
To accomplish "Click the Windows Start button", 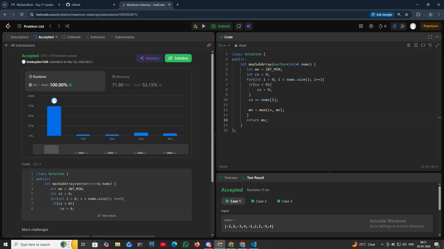I will coord(6,244).
